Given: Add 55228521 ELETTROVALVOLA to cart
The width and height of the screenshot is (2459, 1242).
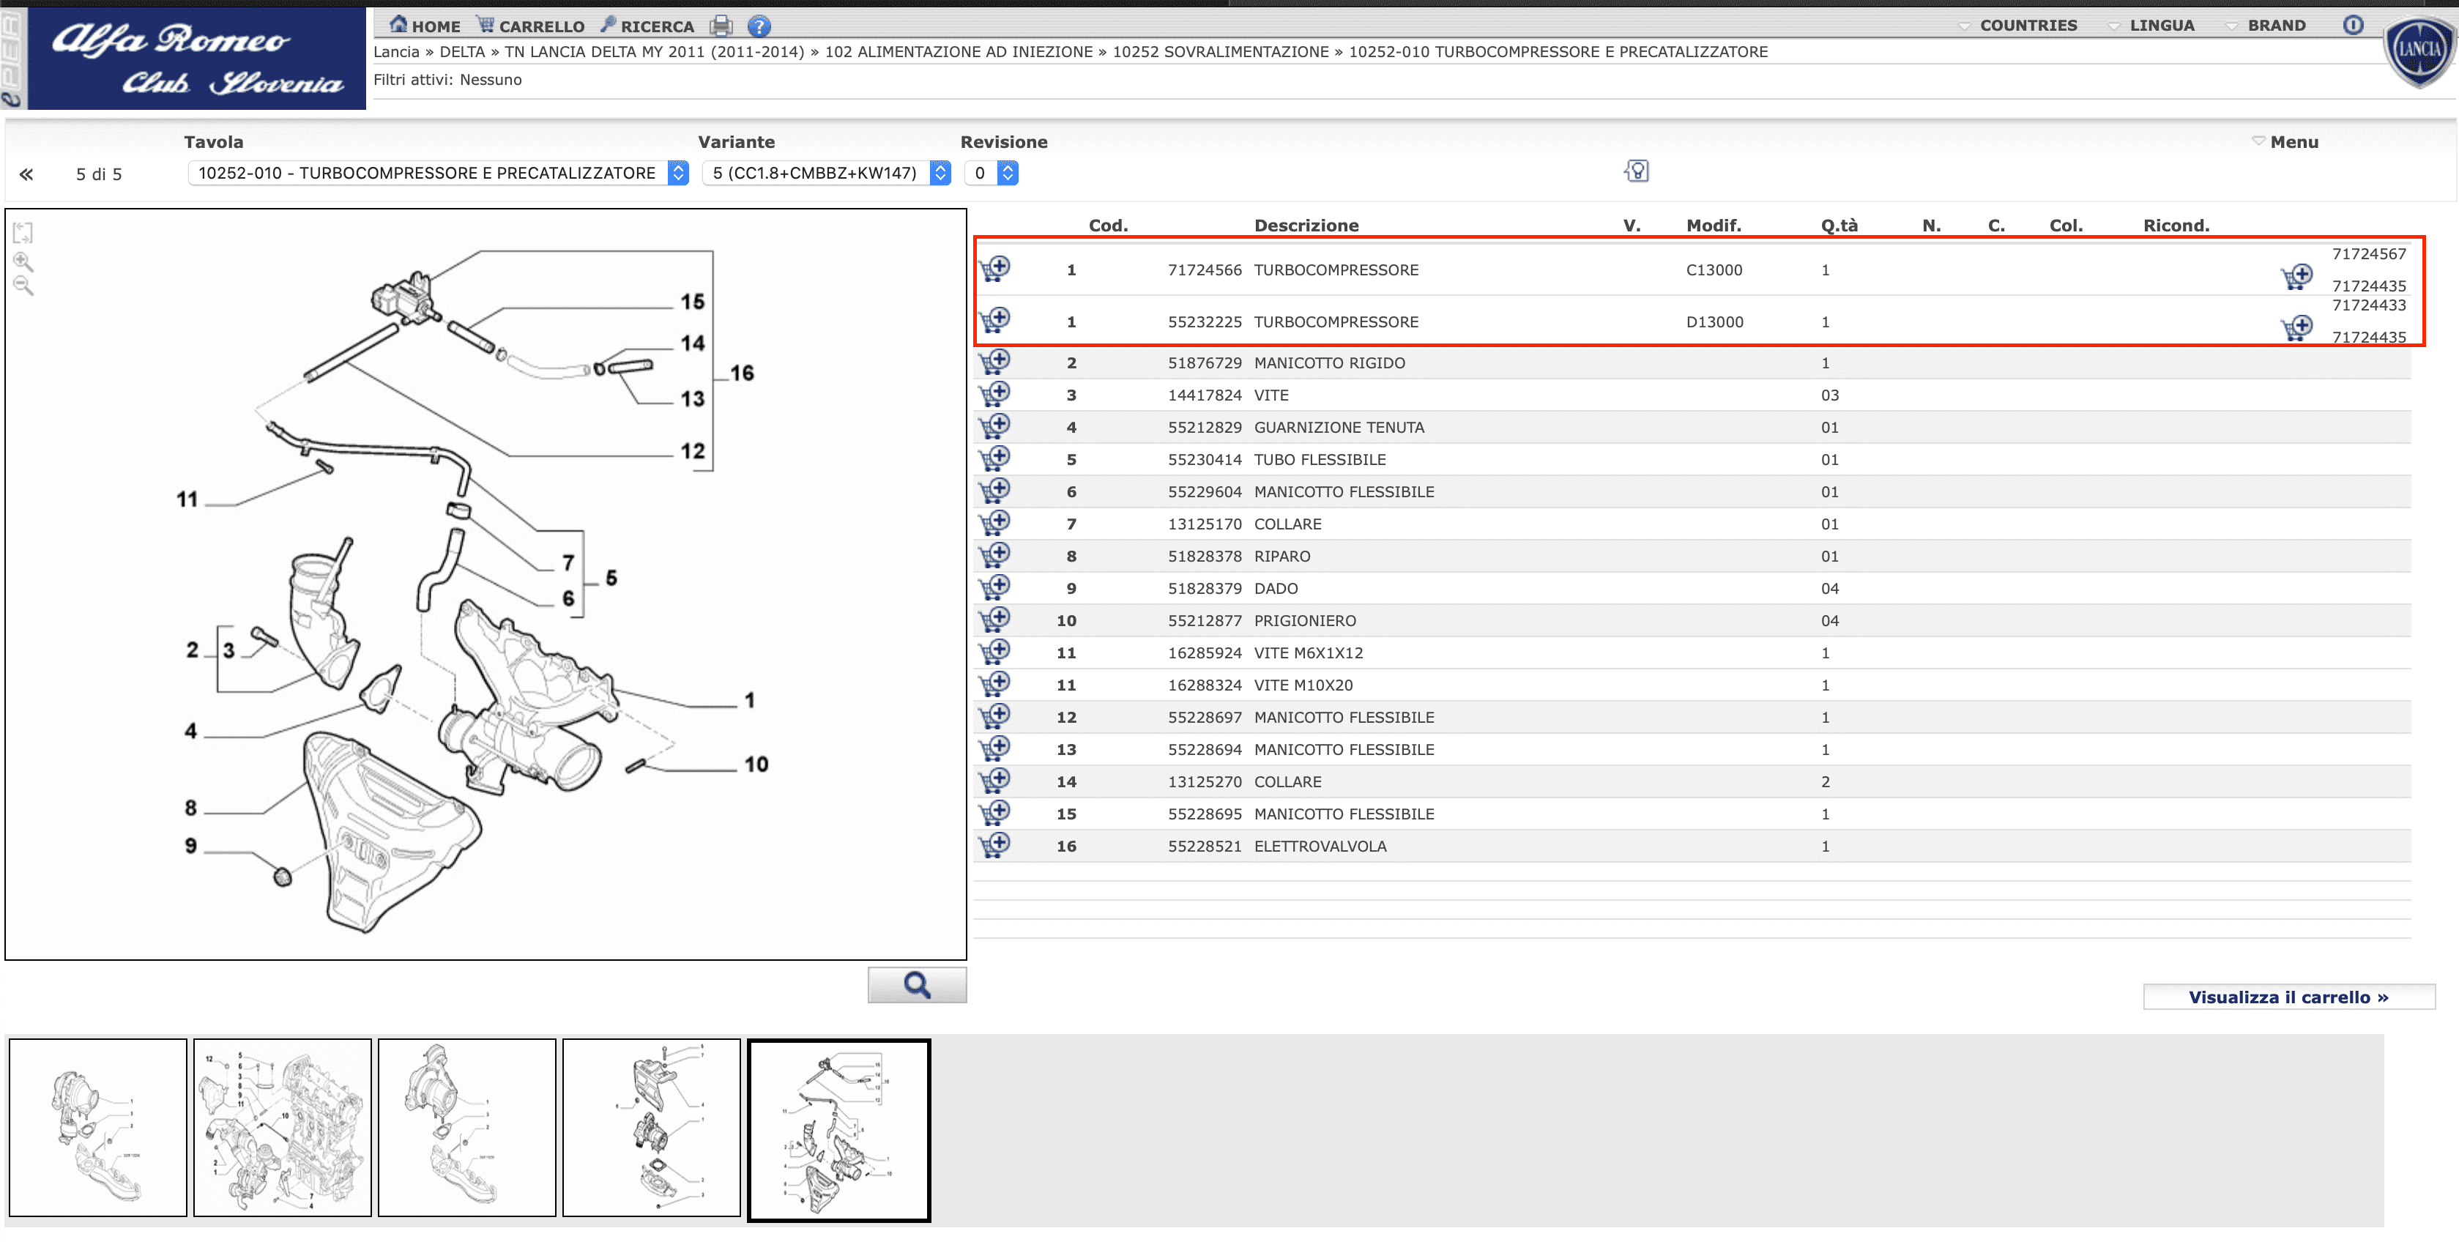Looking at the screenshot, I should [994, 846].
